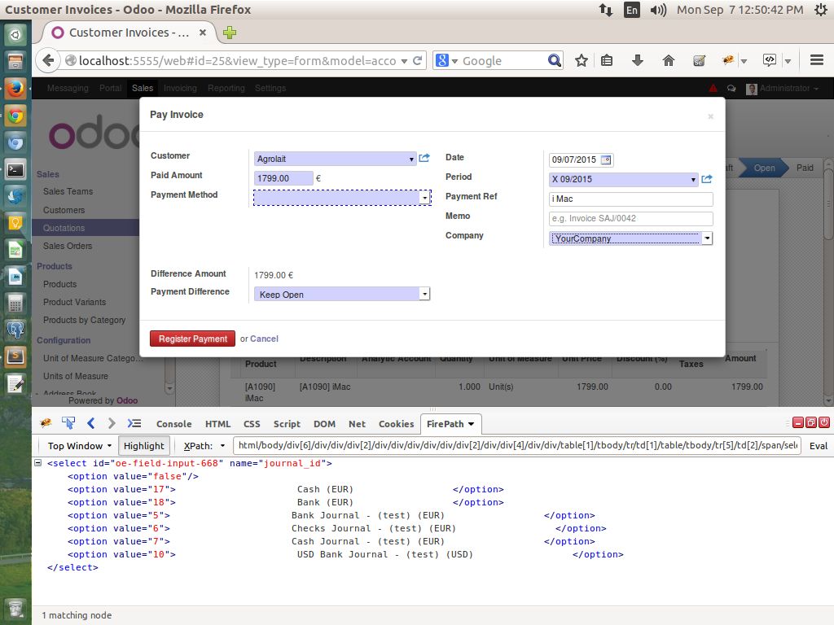Viewport: 834px width, 625px height.
Task: Click the Firefox back navigation button
Action: (x=48, y=60)
